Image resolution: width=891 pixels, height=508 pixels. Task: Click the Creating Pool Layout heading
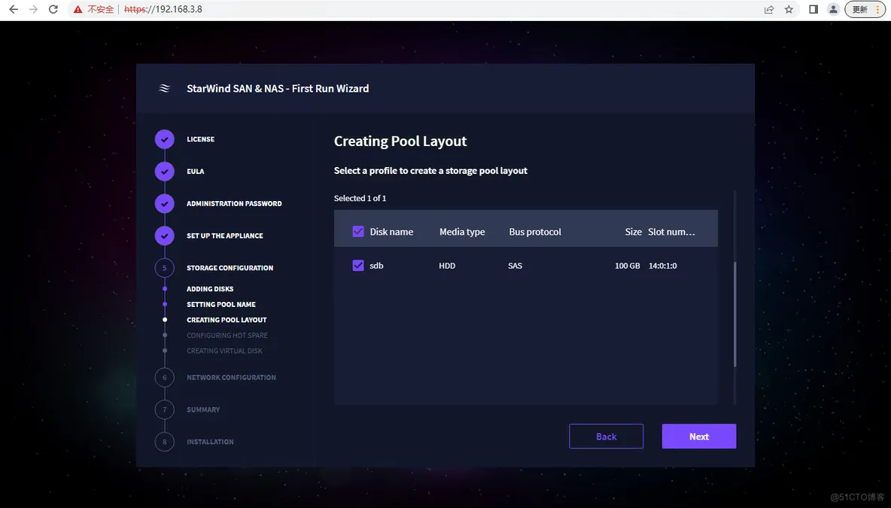[400, 141]
